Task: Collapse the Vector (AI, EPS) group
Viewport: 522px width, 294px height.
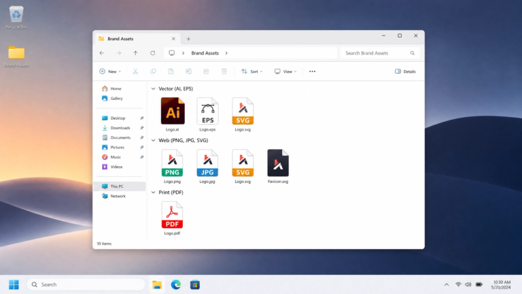Action: 153,88
